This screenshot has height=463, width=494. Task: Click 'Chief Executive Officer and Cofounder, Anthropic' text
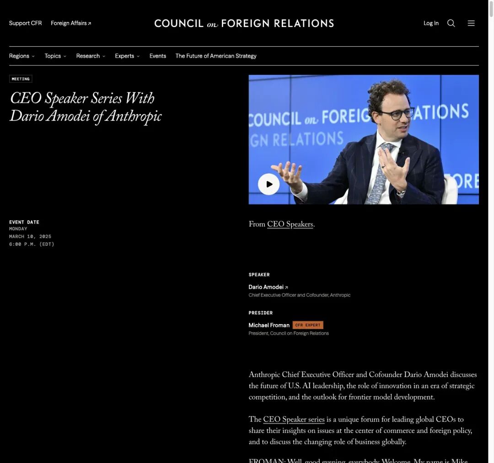pyautogui.click(x=299, y=295)
